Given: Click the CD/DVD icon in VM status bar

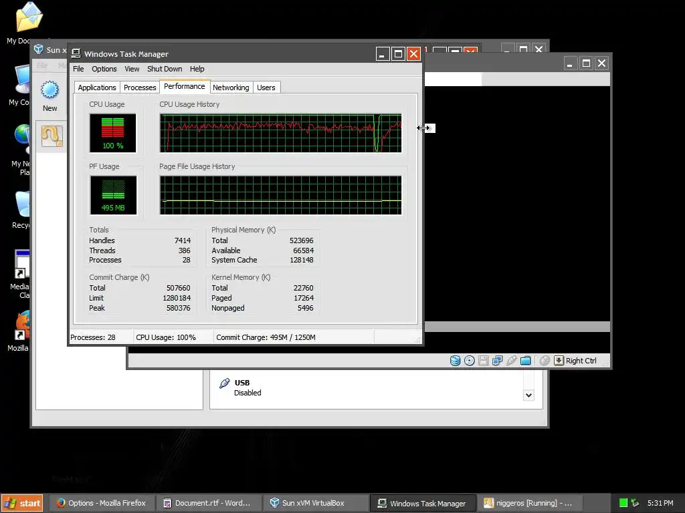Looking at the screenshot, I should pyautogui.click(x=469, y=361).
